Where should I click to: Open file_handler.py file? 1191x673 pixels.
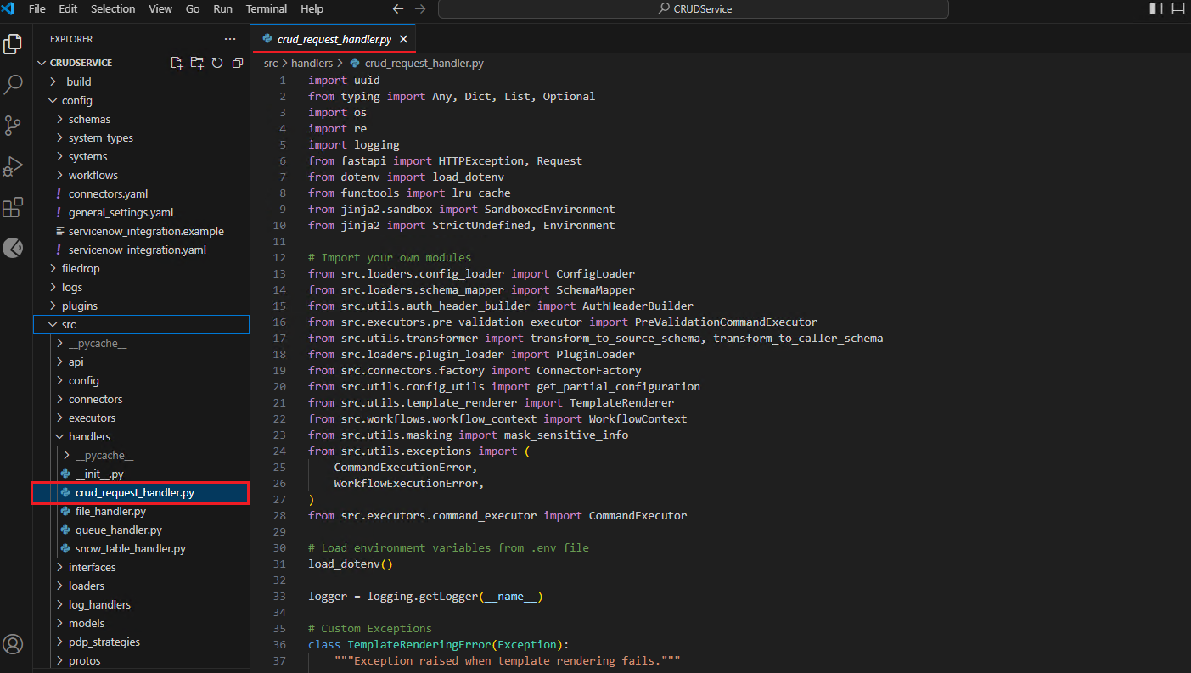point(141,511)
